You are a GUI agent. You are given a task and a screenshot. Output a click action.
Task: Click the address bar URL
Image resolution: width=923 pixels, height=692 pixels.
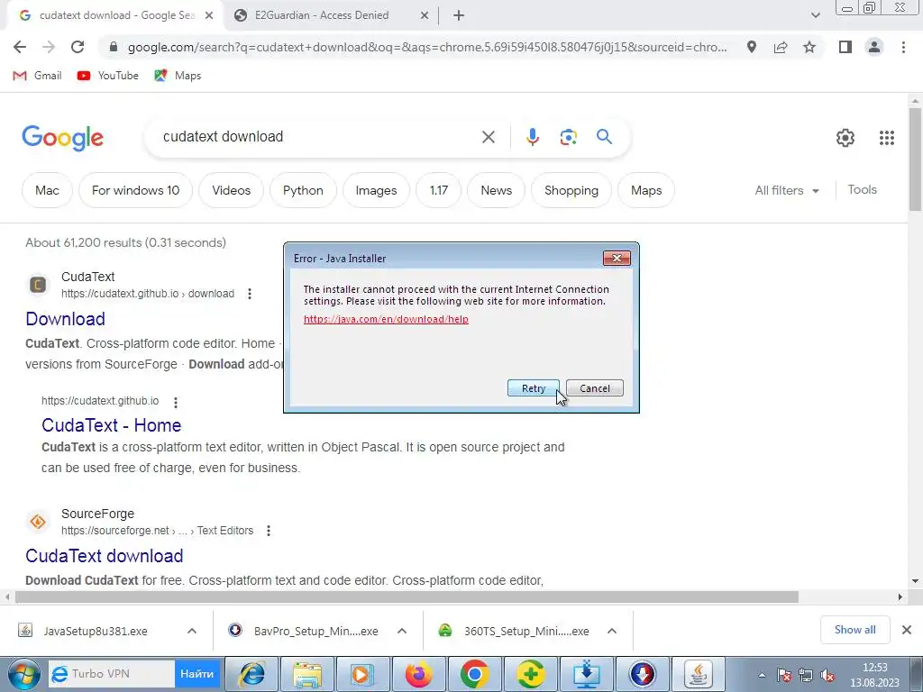coord(427,47)
